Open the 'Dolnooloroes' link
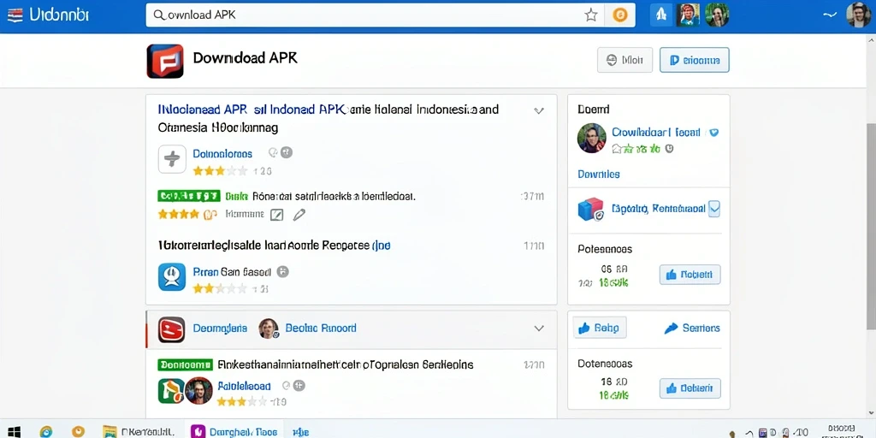 coord(222,153)
